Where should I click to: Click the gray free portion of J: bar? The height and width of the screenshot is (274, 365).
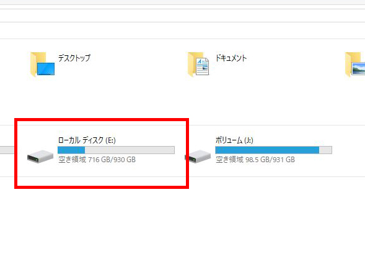pyautogui.click(x=325, y=150)
